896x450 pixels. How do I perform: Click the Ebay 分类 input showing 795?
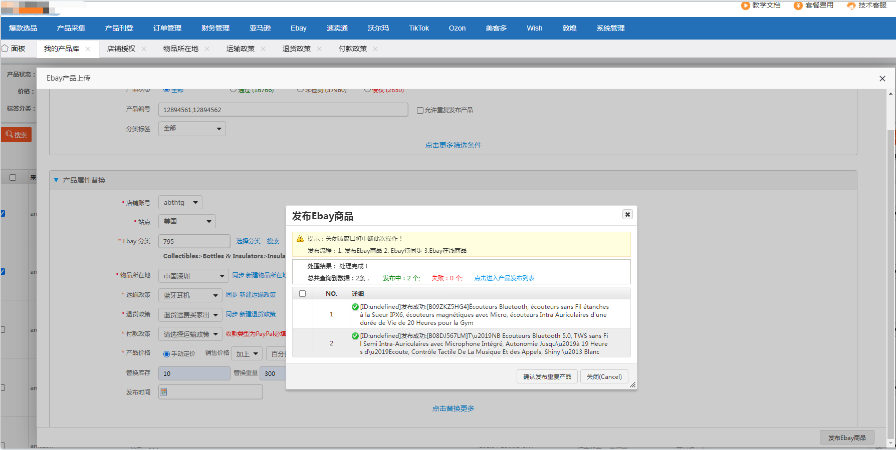coord(194,241)
